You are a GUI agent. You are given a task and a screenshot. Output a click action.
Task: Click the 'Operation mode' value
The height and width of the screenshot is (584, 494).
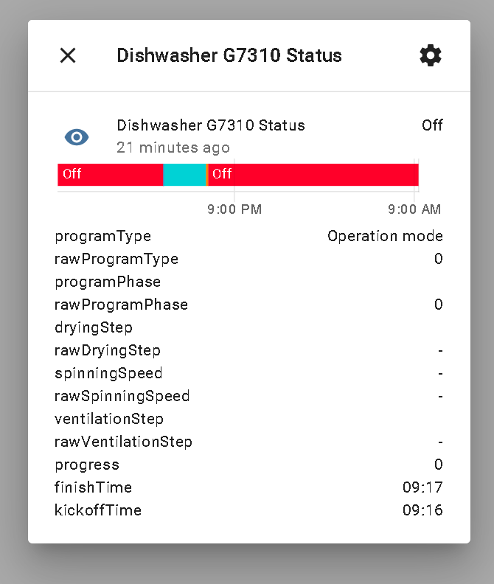(x=385, y=236)
